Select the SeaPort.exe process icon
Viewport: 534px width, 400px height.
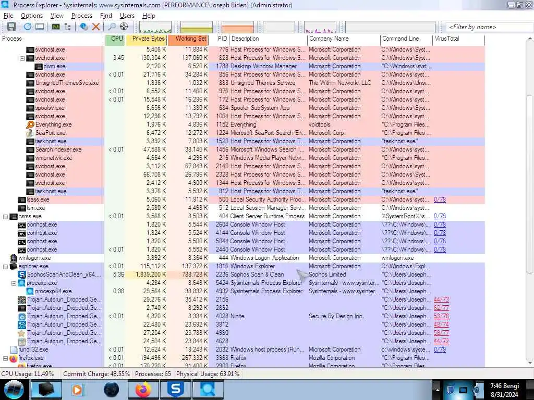tap(30, 133)
